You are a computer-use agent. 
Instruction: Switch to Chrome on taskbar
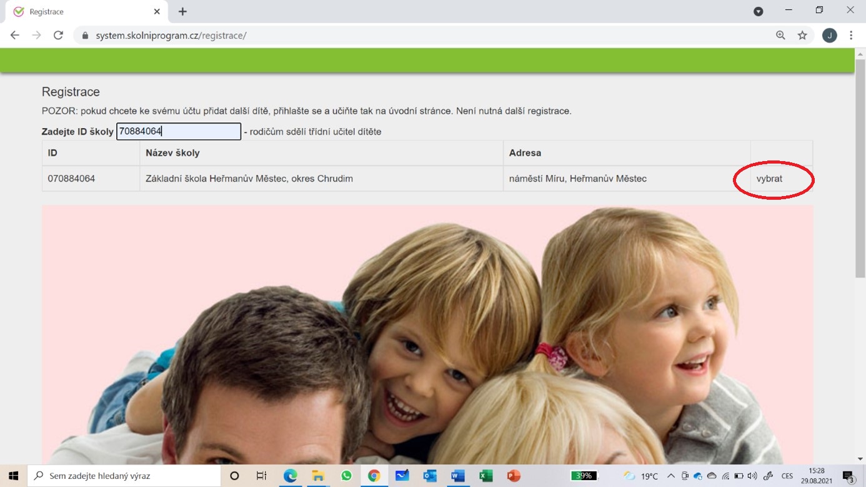(x=374, y=476)
